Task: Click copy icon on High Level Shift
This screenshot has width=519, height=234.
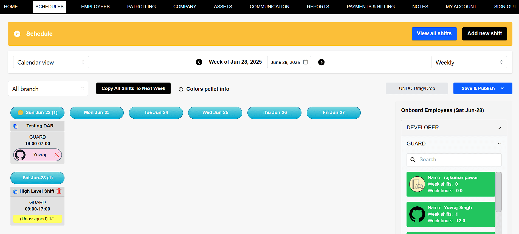Action: pos(15,191)
